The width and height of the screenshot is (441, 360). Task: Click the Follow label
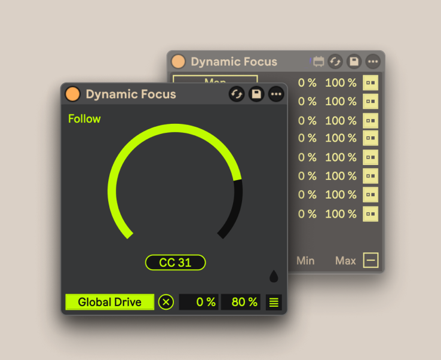pos(84,119)
